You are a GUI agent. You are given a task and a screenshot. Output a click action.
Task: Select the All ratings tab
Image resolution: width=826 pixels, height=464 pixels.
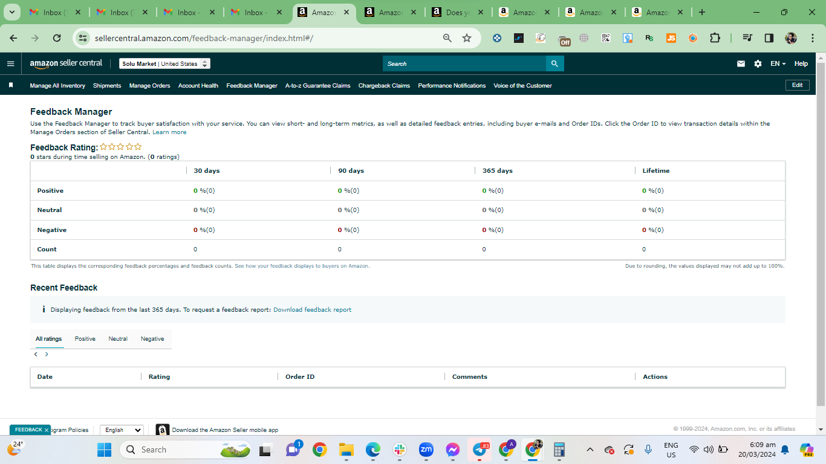pos(48,339)
